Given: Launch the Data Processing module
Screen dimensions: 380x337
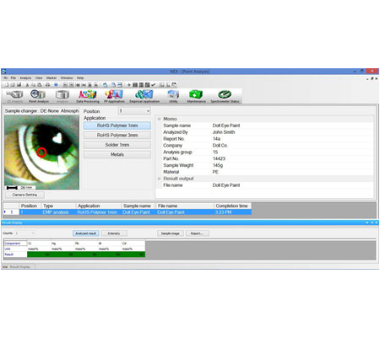Looking at the screenshot, I should tap(88, 96).
